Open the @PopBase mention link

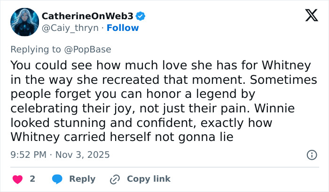[92, 49]
